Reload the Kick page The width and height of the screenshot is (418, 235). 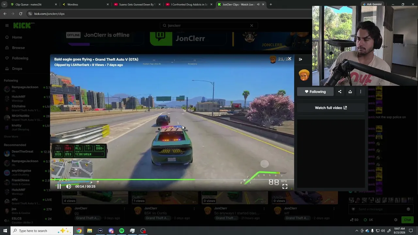pos(21,14)
